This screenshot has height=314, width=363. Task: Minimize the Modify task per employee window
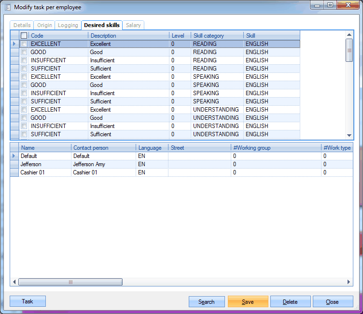pos(317,5)
